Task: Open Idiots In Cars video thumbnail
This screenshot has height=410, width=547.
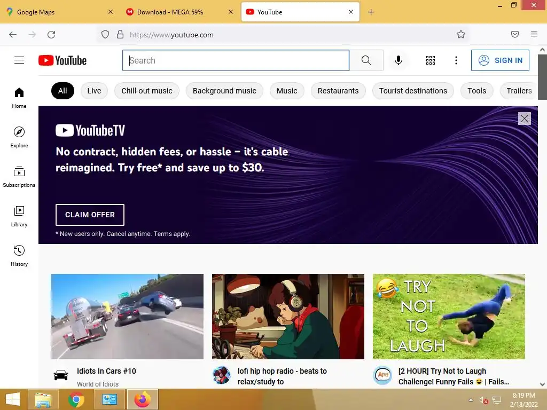Action: click(127, 317)
